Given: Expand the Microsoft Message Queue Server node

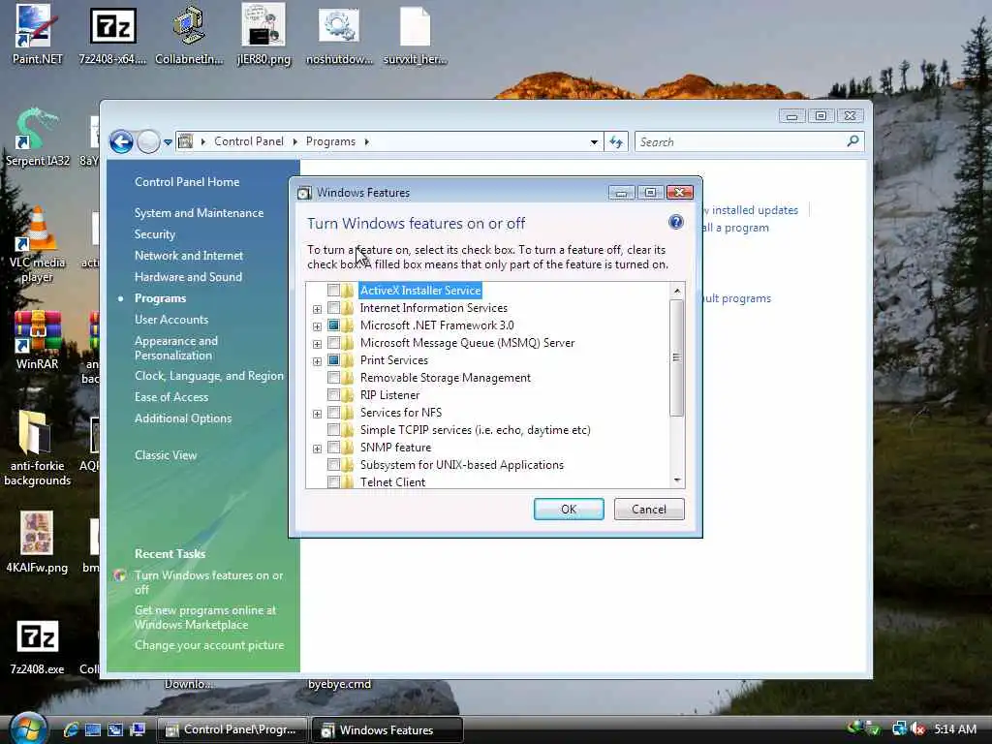Looking at the screenshot, I should pos(317,344).
